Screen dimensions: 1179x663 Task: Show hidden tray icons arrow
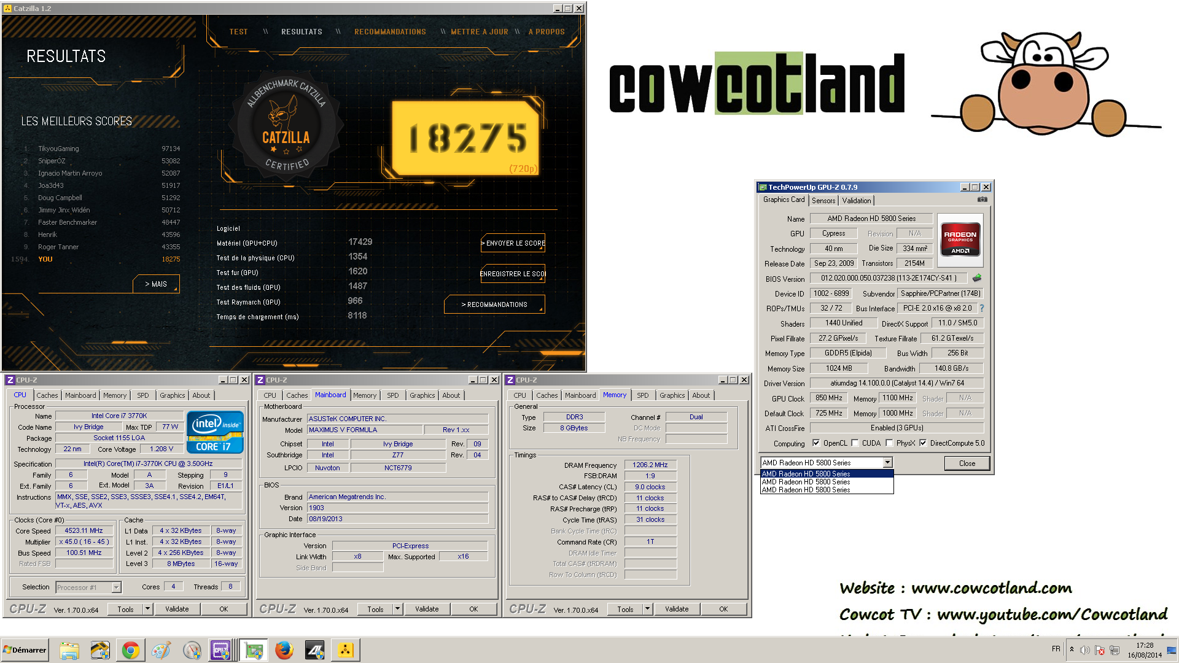click(x=1072, y=649)
